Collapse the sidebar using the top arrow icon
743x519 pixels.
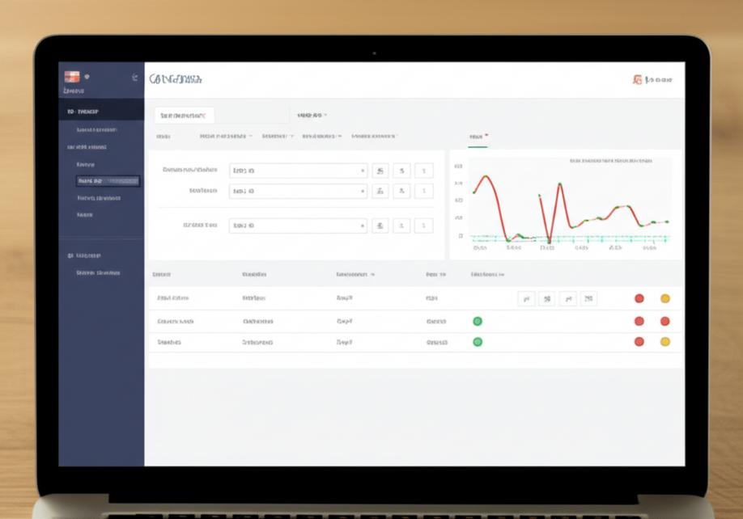click(134, 78)
